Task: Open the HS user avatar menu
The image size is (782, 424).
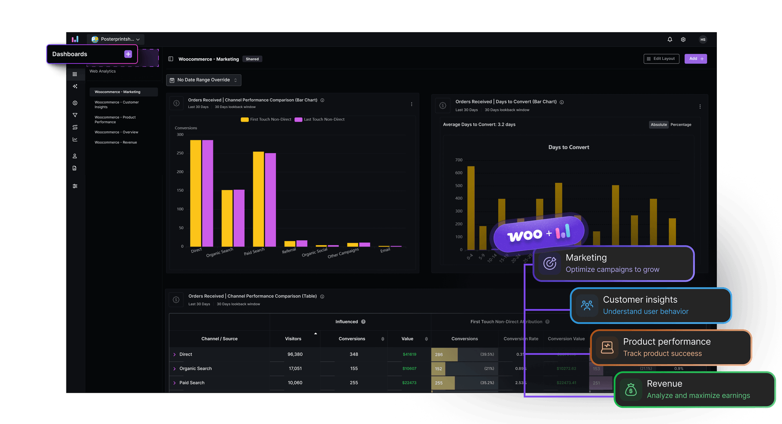Action: (703, 39)
